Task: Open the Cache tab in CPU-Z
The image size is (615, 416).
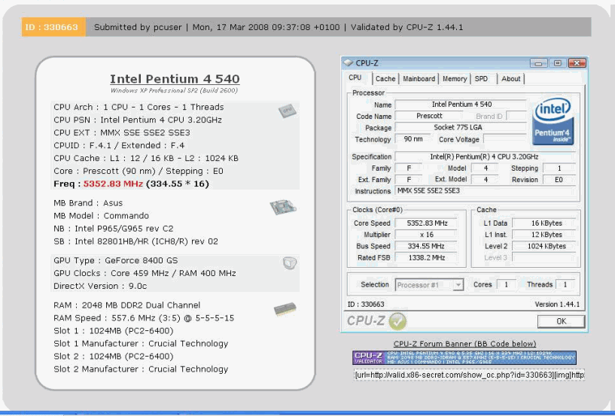Action: pyautogui.click(x=385, y=79)
